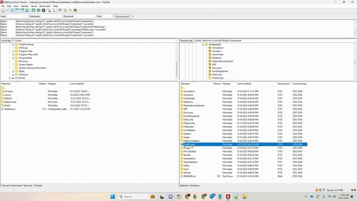The height and width of the screenshot is (201, 357).
Task: Open the Local site path dropdown
Action: pos(177,41)
